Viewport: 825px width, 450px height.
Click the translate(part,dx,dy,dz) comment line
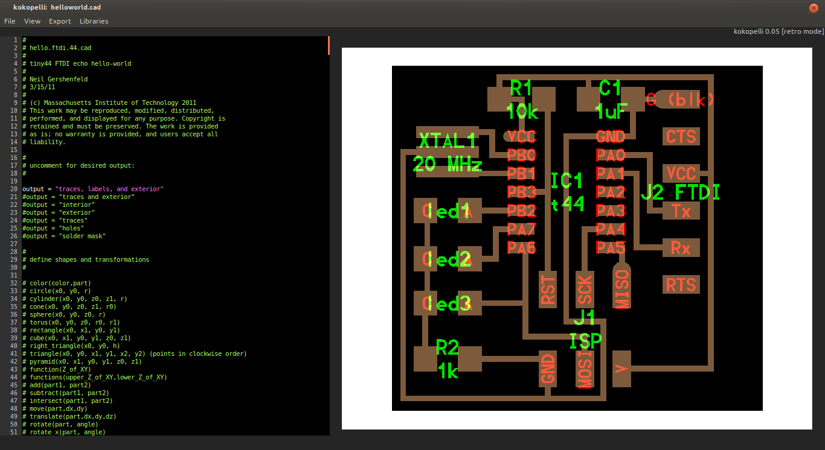pyautogui.click(x=69, y=416)
